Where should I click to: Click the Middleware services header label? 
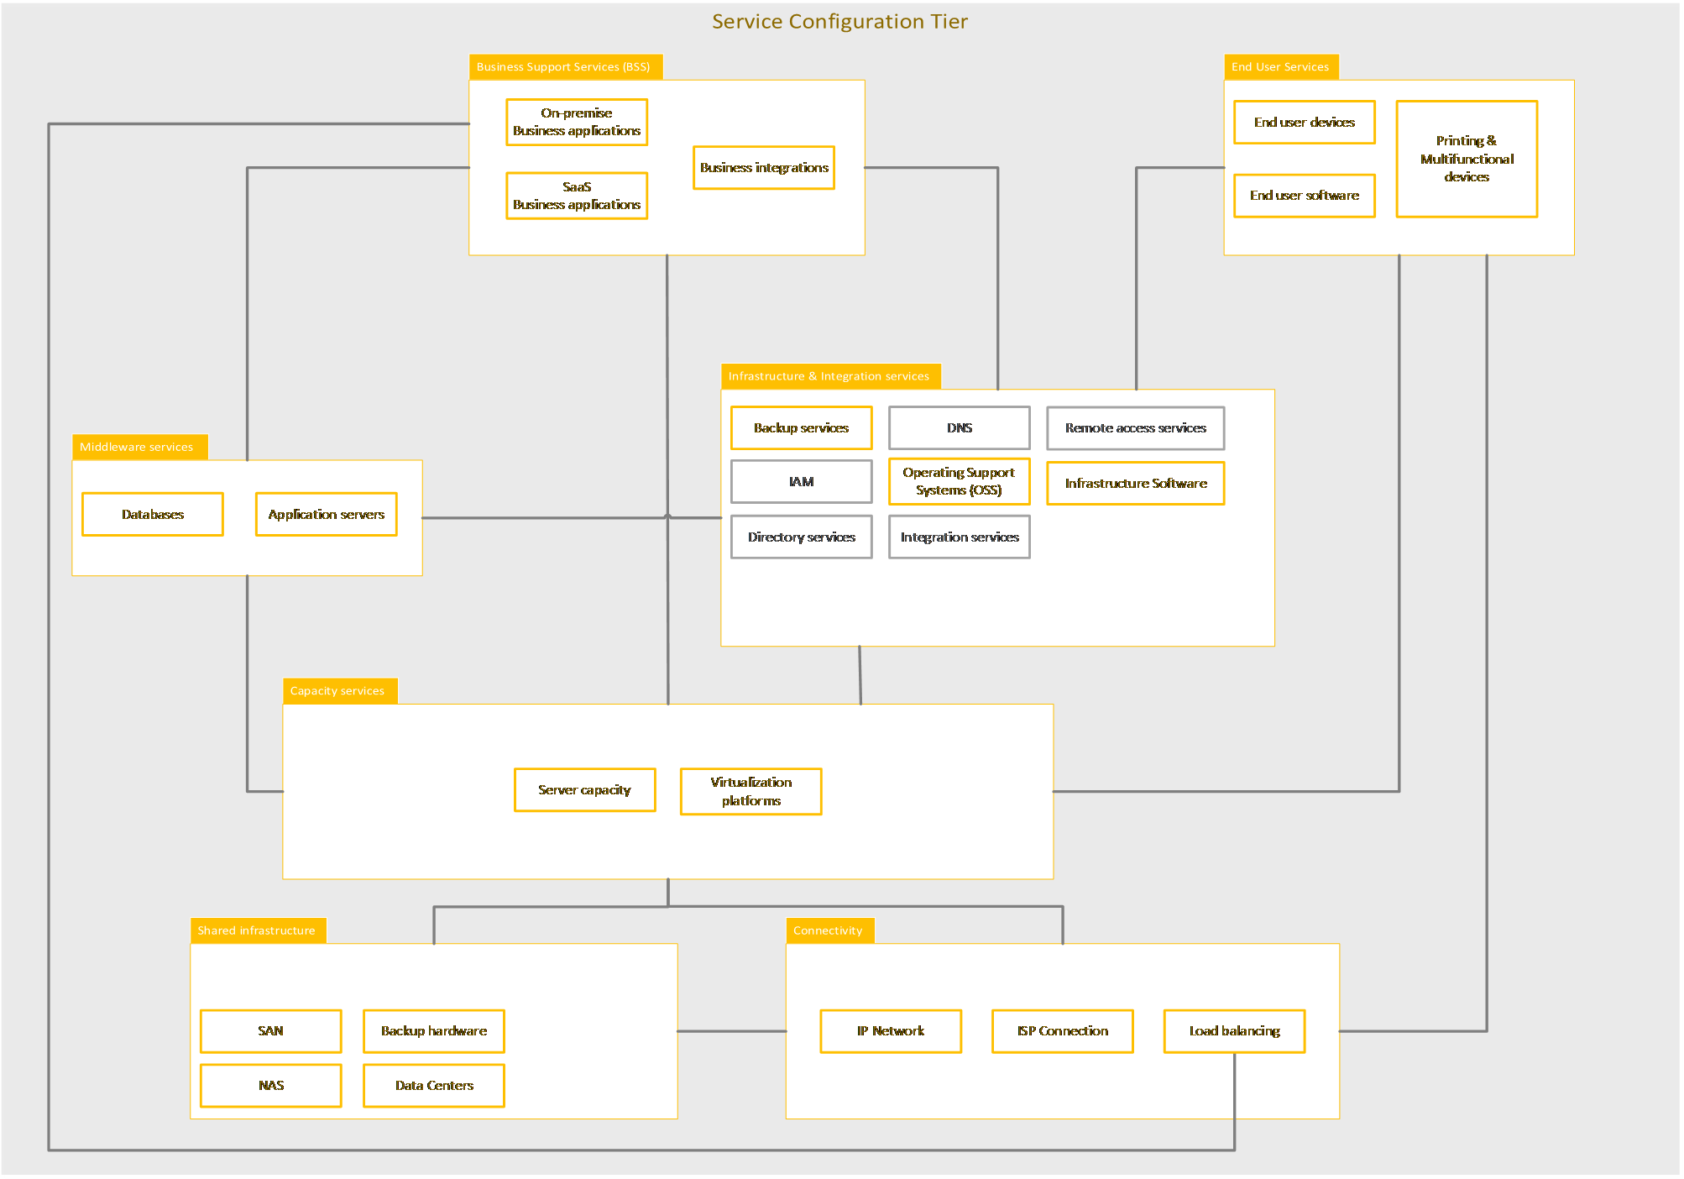coord(139,447)
